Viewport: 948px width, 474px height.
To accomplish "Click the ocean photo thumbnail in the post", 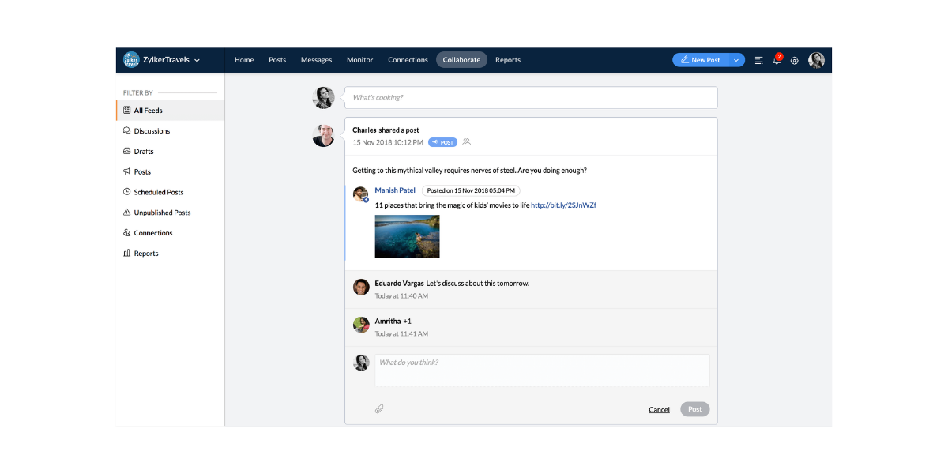I will [x=407, y=235].
